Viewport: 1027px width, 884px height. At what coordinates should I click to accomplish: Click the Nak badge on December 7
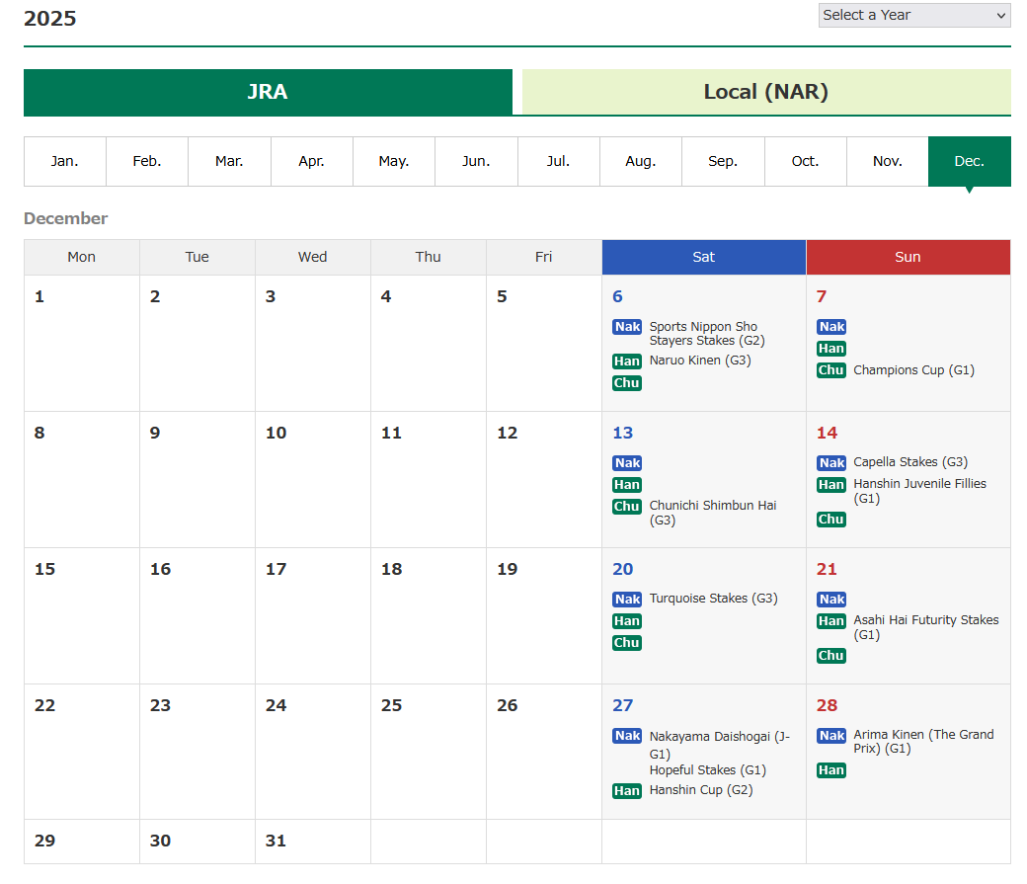[831, 327]
